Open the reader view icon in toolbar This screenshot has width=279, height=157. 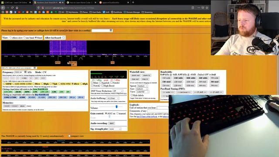[193, 8]
